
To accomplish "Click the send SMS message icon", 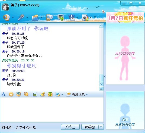I will pos(50,17).
